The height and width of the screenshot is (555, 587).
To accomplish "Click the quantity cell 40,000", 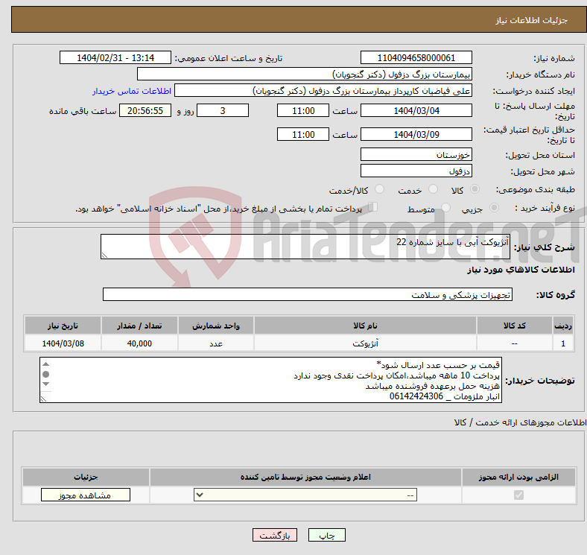I will pyautogui.click(x=139, y=343).
